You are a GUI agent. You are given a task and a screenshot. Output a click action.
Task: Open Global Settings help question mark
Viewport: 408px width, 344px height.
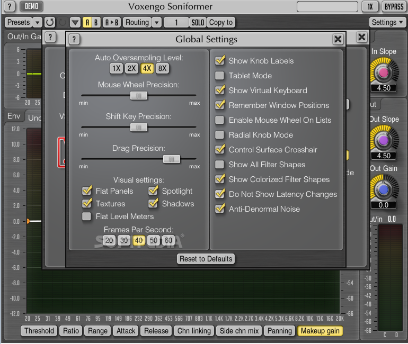pyautogui.click(x=74, y=39)
